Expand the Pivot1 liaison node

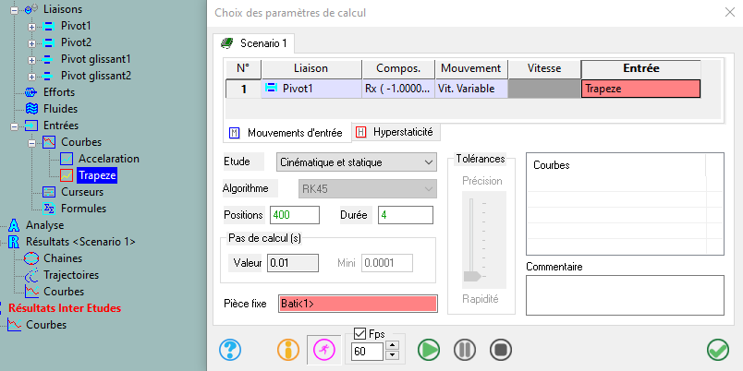point(31,27)
